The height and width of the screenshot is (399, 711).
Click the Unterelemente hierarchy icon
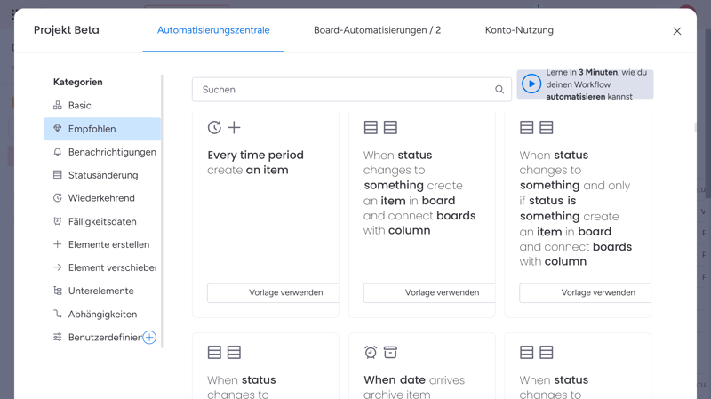click(58, 291)
